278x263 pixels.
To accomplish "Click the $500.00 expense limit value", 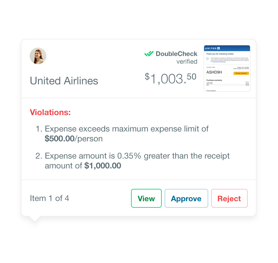I will coord(59,139).
